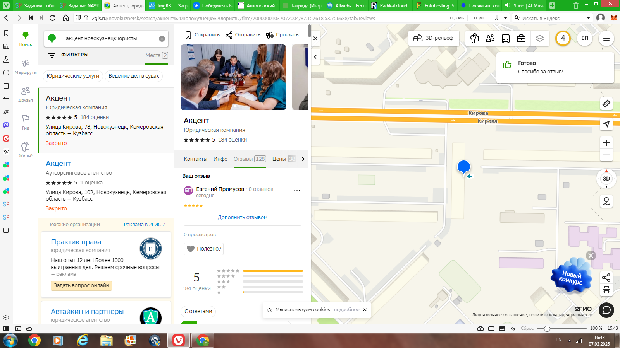Zoom in the map with plus button

pos(606,143)
